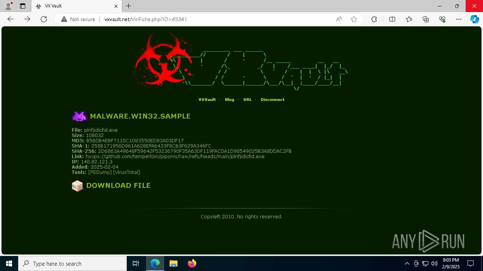
Task: Click the added date 2025-02-04
Action: 105,167
